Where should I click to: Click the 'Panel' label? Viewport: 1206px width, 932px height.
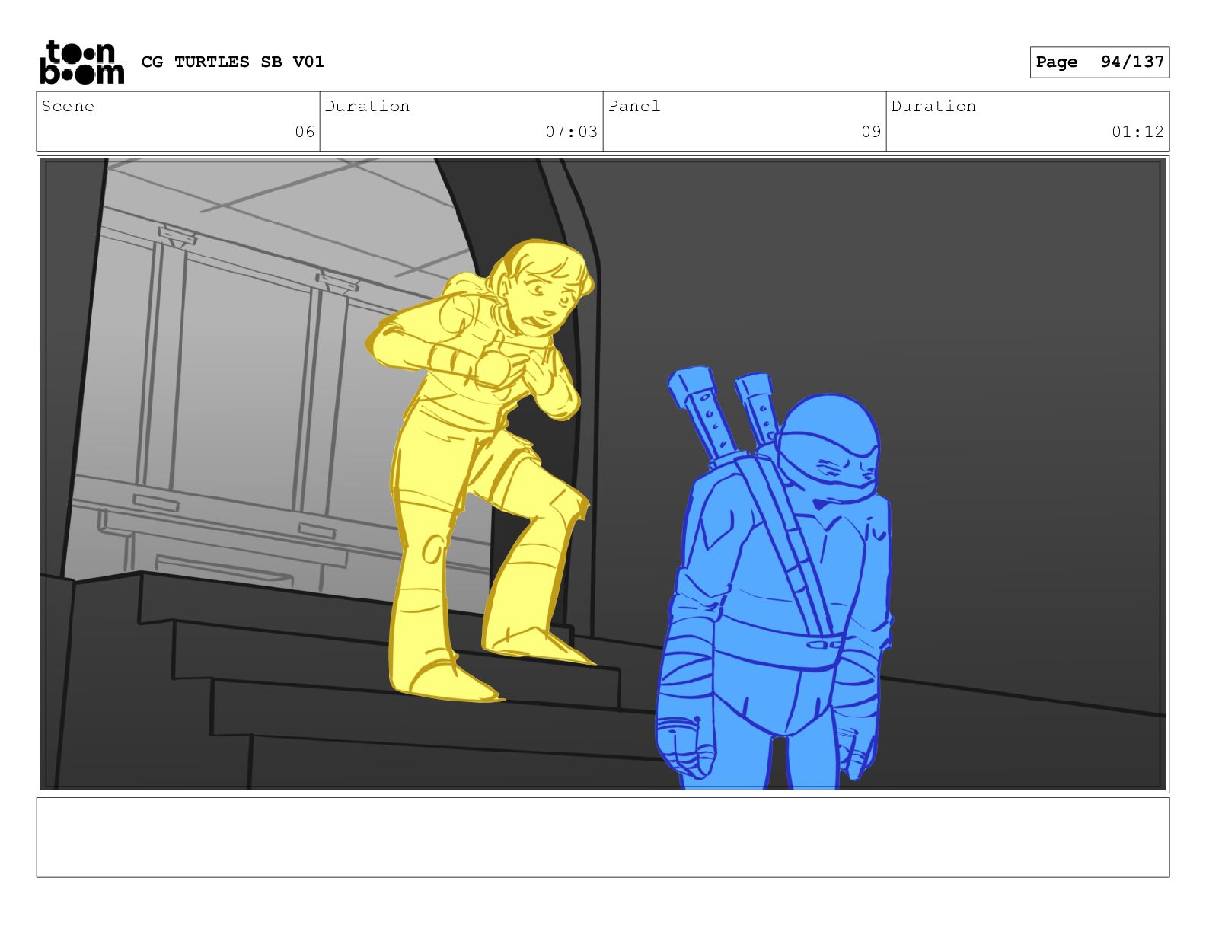point(634,106)
